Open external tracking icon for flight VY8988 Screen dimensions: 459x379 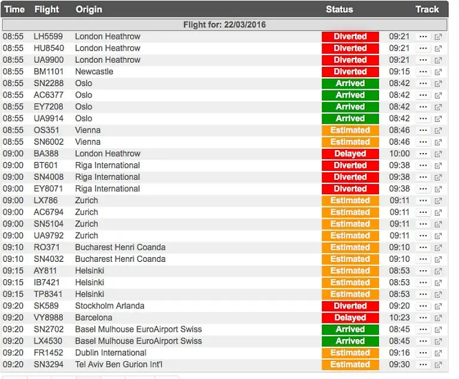438,318
